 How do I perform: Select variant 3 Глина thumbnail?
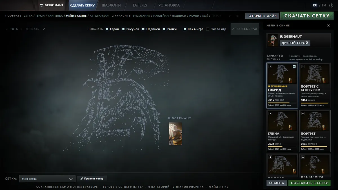tap(282, 121)
